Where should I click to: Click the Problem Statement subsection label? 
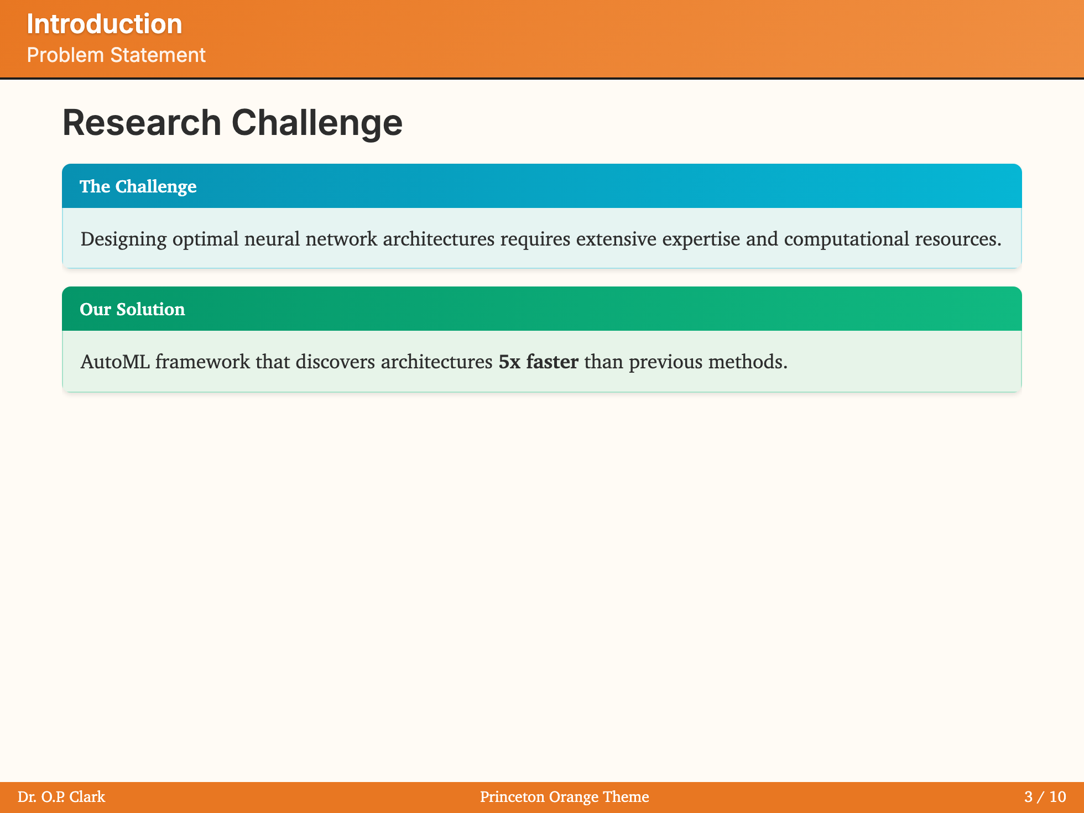click(x=116, y=55)
